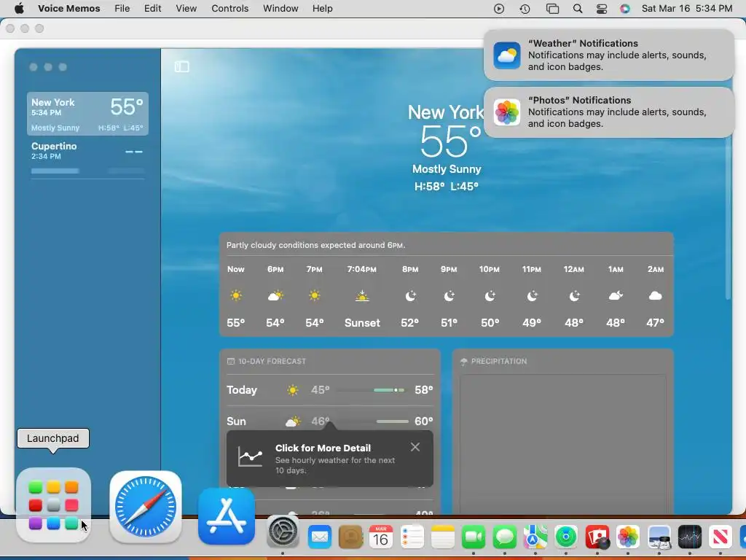Open Notes from the Dock
Viewport: 746px width, 560px height.
443,537
